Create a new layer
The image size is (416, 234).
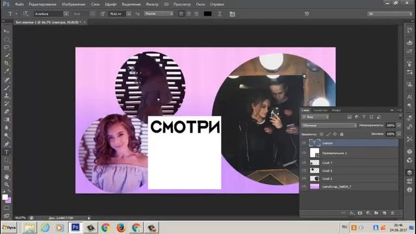click(384, 213)
